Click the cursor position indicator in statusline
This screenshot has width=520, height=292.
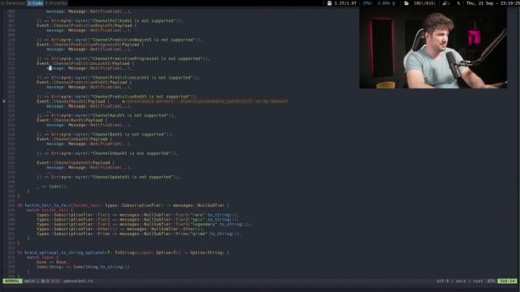point(507,281)
